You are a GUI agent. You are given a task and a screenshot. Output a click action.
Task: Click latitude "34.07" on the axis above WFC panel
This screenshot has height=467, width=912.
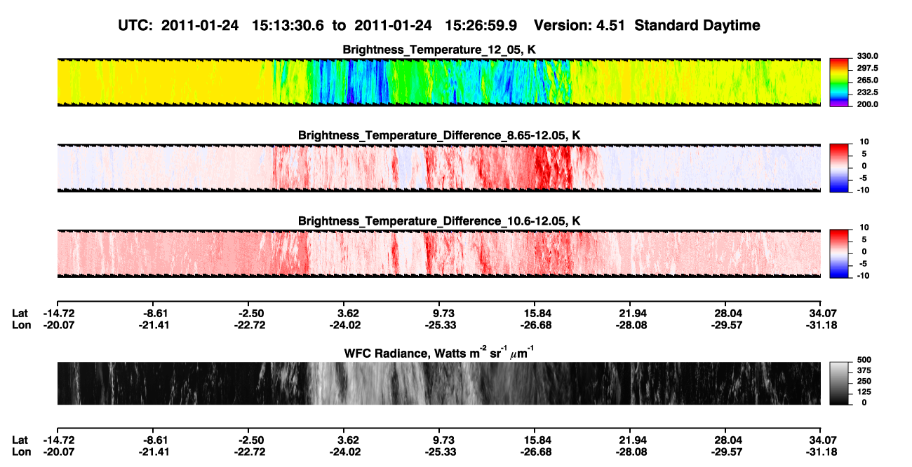(x=822, y=314)
